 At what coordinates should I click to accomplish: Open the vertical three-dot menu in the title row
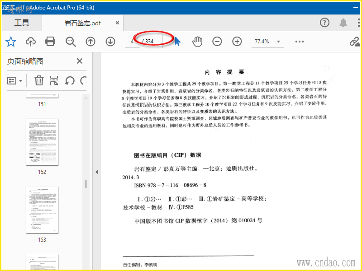coord(358,23)
